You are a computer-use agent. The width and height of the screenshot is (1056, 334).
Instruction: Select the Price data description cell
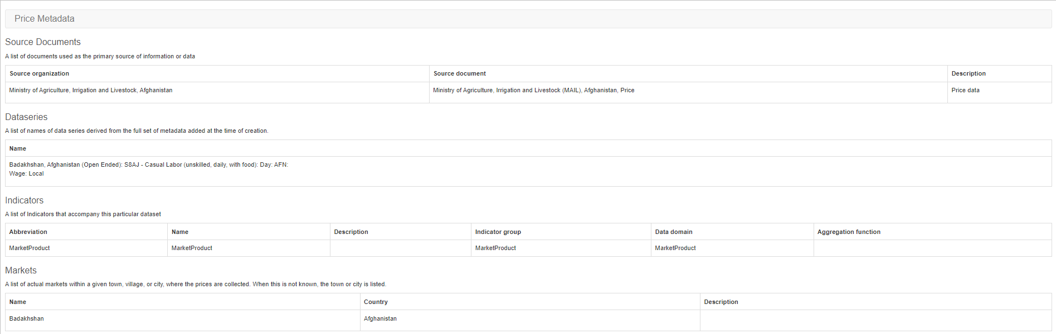point(965,90)
